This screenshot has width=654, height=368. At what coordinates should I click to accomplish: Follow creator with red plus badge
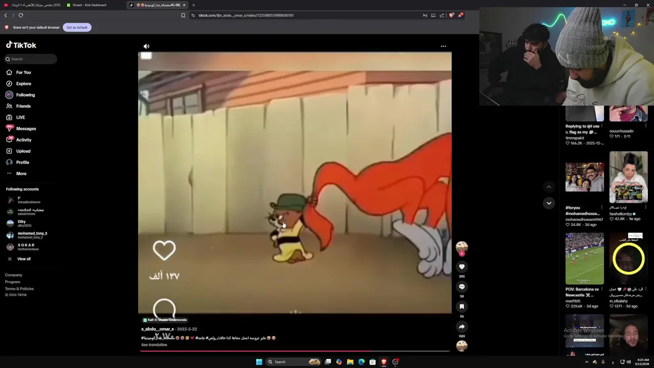pyautogui.click(x=461, y=254)
